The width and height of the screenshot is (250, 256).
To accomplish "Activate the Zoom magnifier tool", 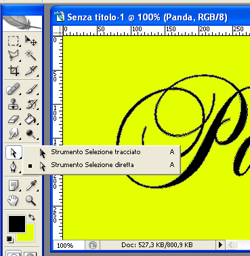I will click(x=30, y=200).
